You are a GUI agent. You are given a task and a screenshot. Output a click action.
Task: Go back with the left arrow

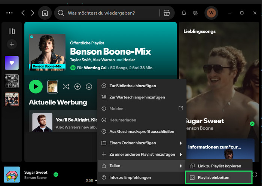(x=23, y=13)
